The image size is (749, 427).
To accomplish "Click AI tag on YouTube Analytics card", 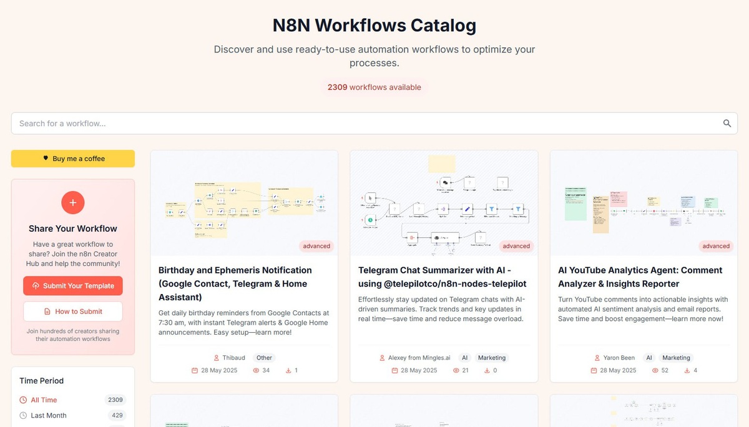I will (649, 358).
